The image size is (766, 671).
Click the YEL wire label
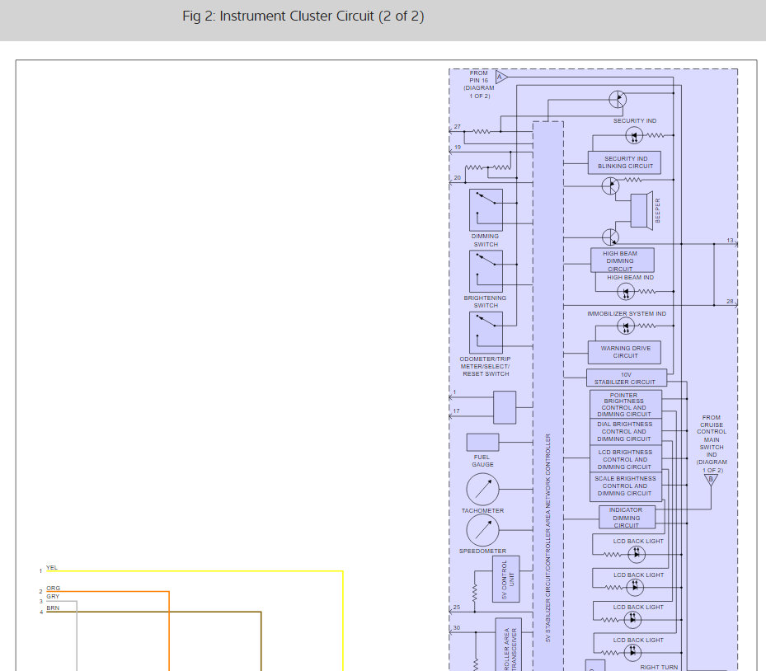point(52,567)
